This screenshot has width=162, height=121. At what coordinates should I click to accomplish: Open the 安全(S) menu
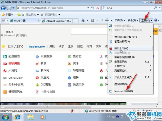(x=133, y=20)
